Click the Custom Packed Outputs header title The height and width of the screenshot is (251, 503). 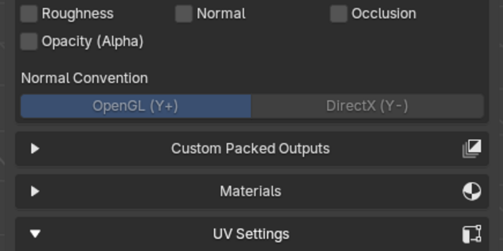(x=250, y=149)
